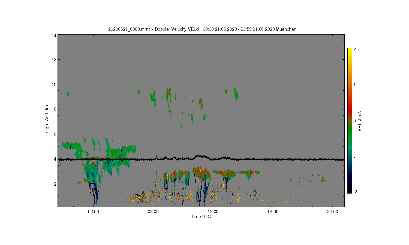Click the '08:00' time tick label

[x=153, y=212]
